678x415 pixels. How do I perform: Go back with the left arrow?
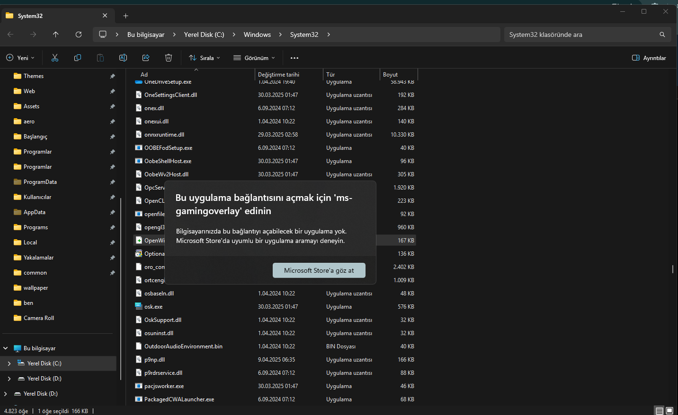pyautogui.click(x=10, y=35)
